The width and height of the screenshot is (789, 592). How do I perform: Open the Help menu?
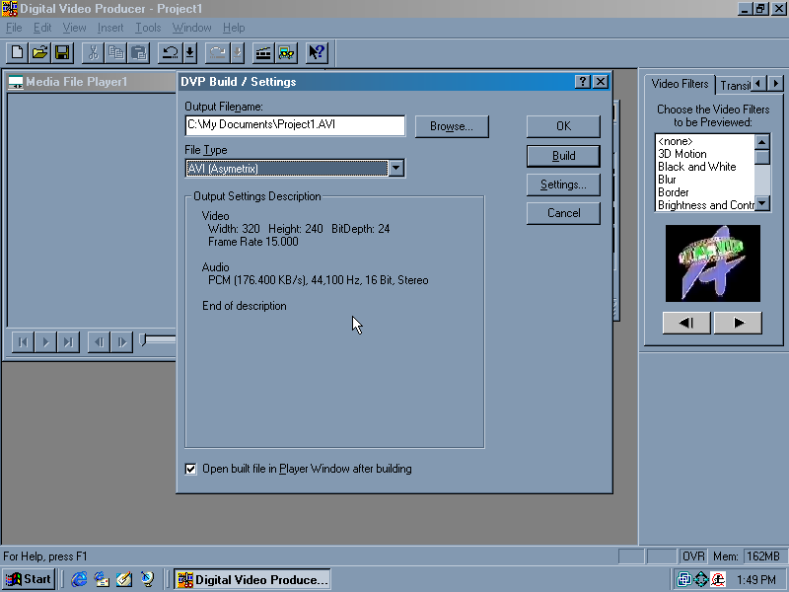pos(234,28)
